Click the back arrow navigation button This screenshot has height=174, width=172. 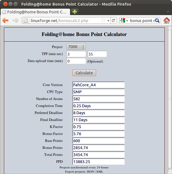coord(5,20)
